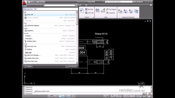Click the menu browser search field

59,5
